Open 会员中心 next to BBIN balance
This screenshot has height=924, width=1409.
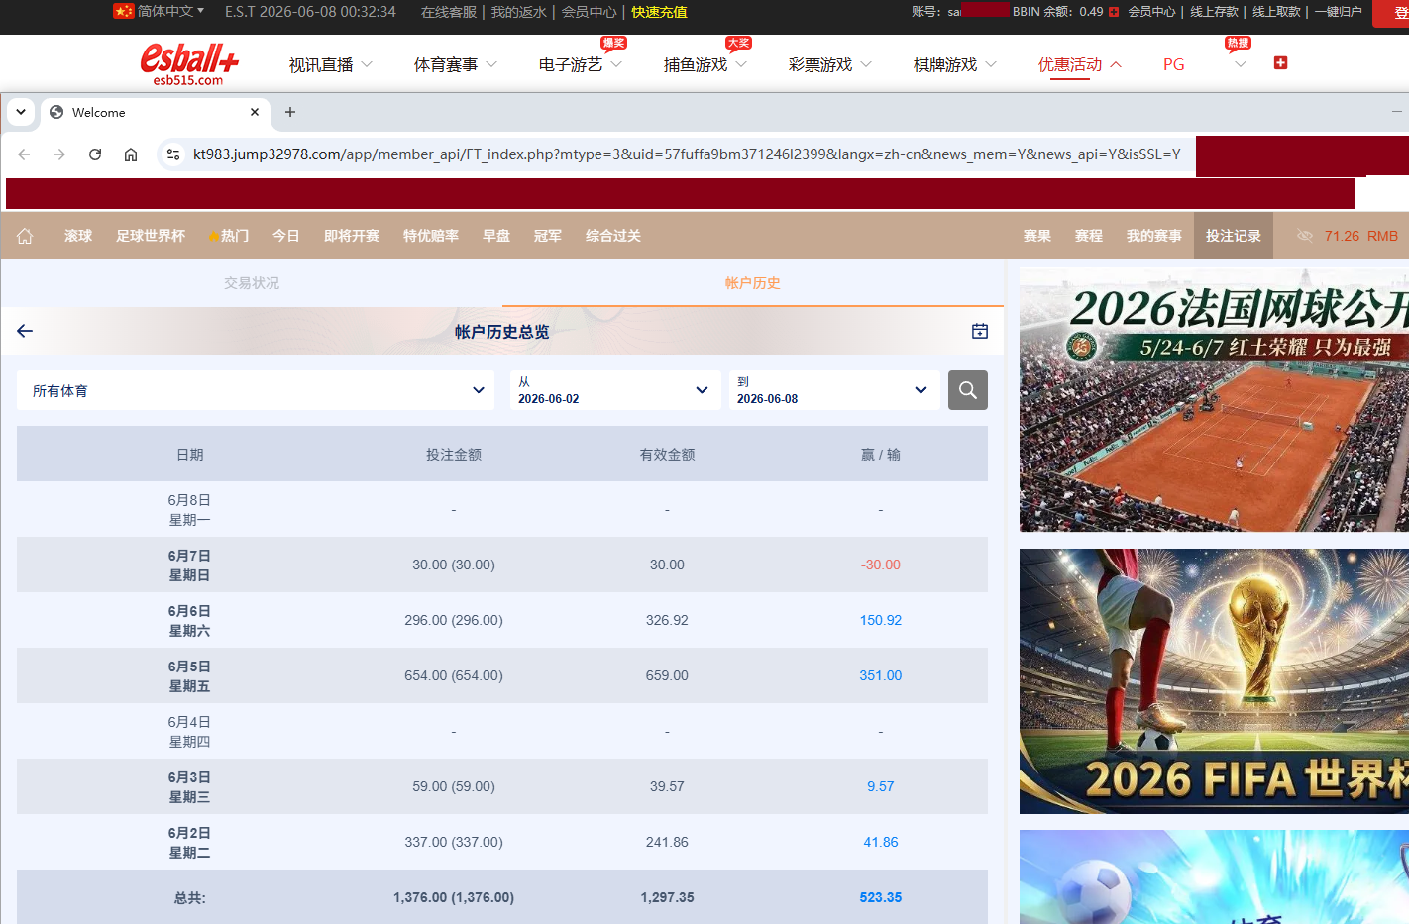pyautogui.click(x=1151, y=12)
